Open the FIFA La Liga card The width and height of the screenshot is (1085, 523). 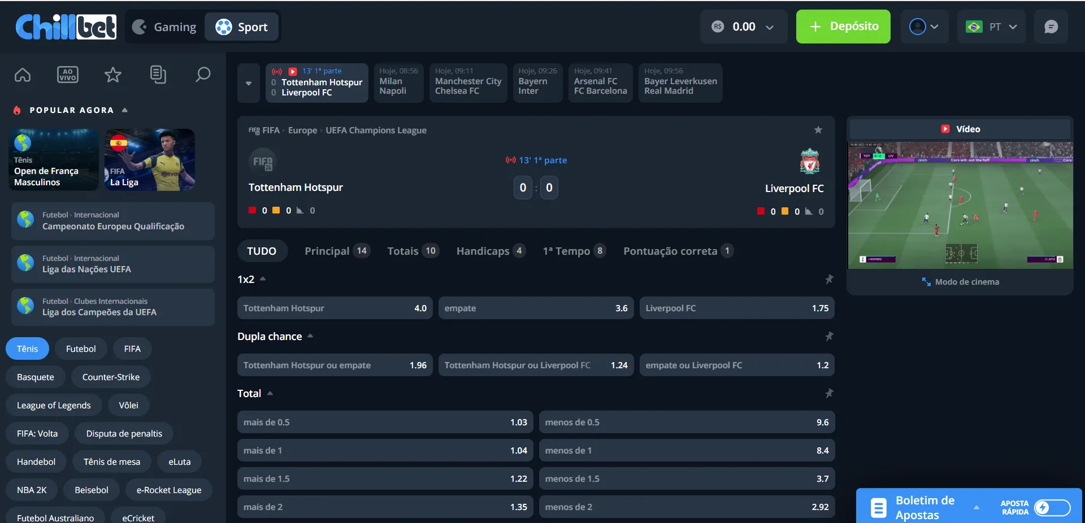coord(150,159)
